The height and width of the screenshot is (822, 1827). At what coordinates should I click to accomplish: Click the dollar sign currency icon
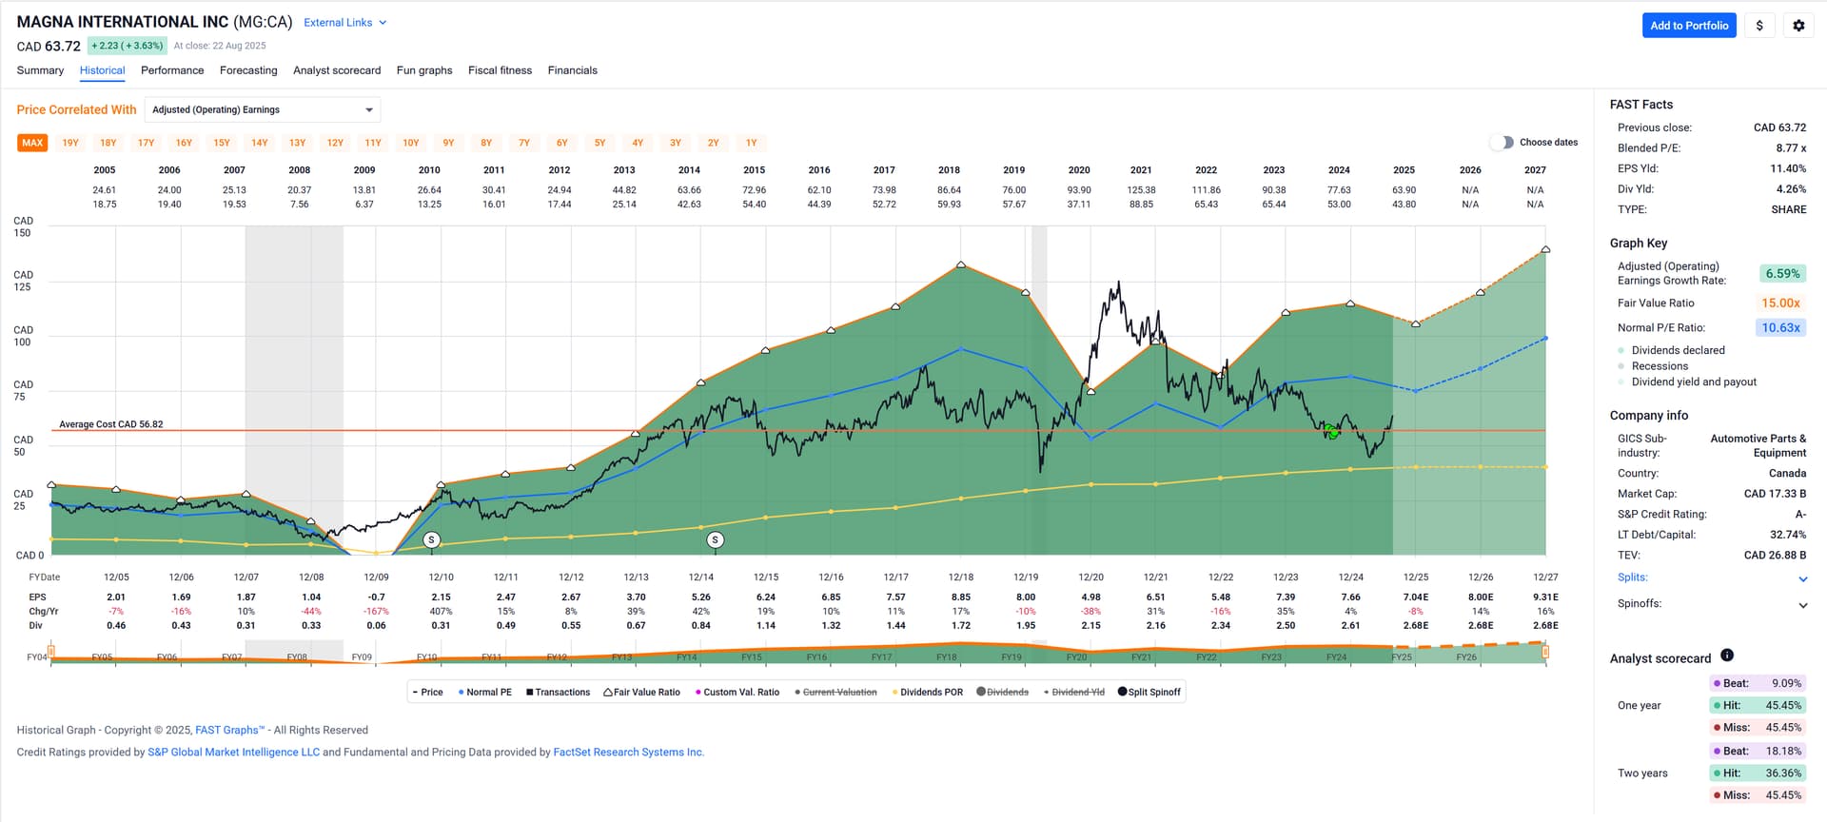[1759, 26]
